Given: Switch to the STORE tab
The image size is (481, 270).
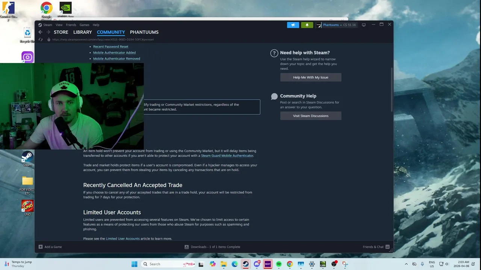Looking at the screenshot, I should (61, 32).
